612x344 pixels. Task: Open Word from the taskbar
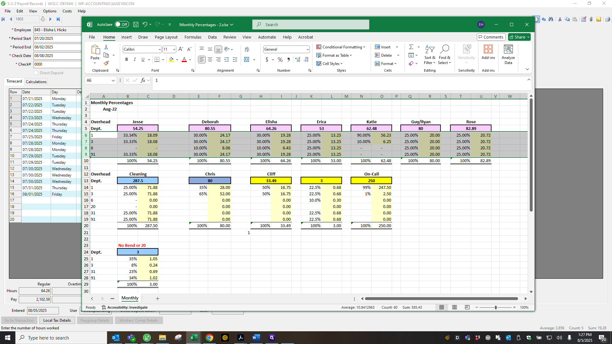(x=256, y=338)
